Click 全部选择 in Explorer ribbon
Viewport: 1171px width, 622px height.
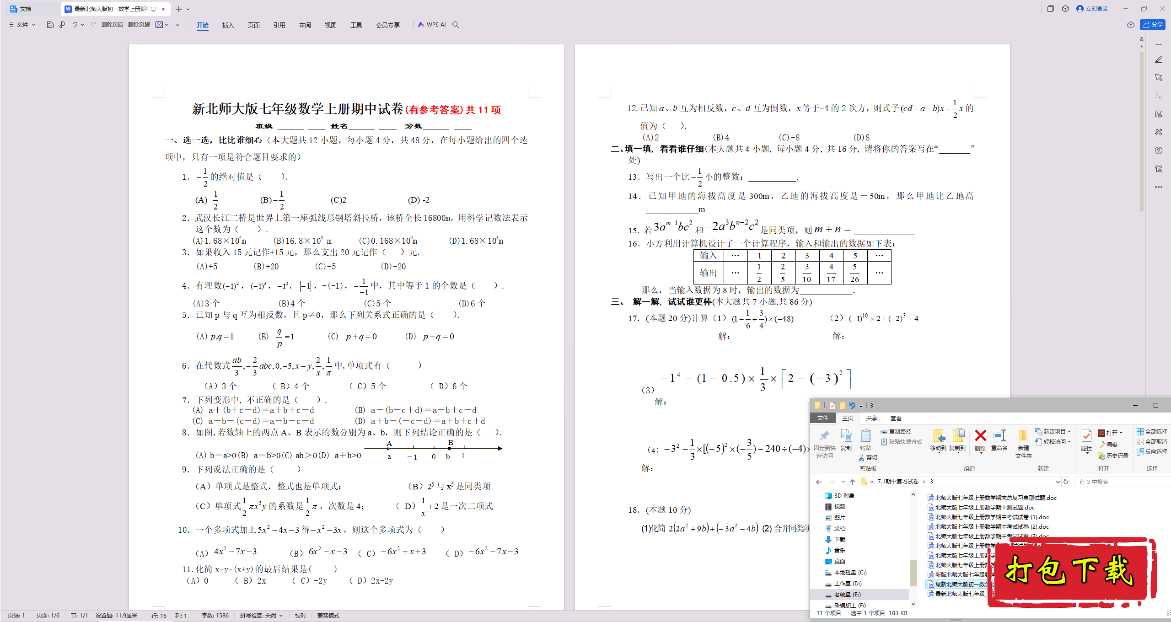click(1152, 431)
